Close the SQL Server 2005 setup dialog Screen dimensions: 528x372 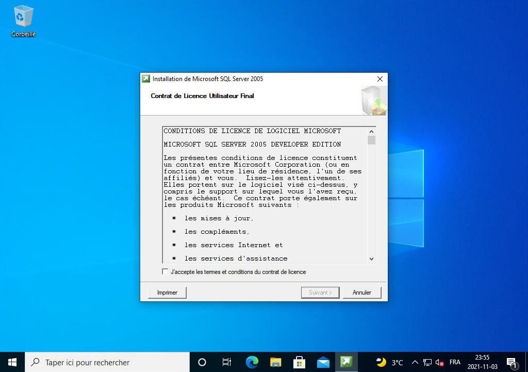click(x=380, y=79)
